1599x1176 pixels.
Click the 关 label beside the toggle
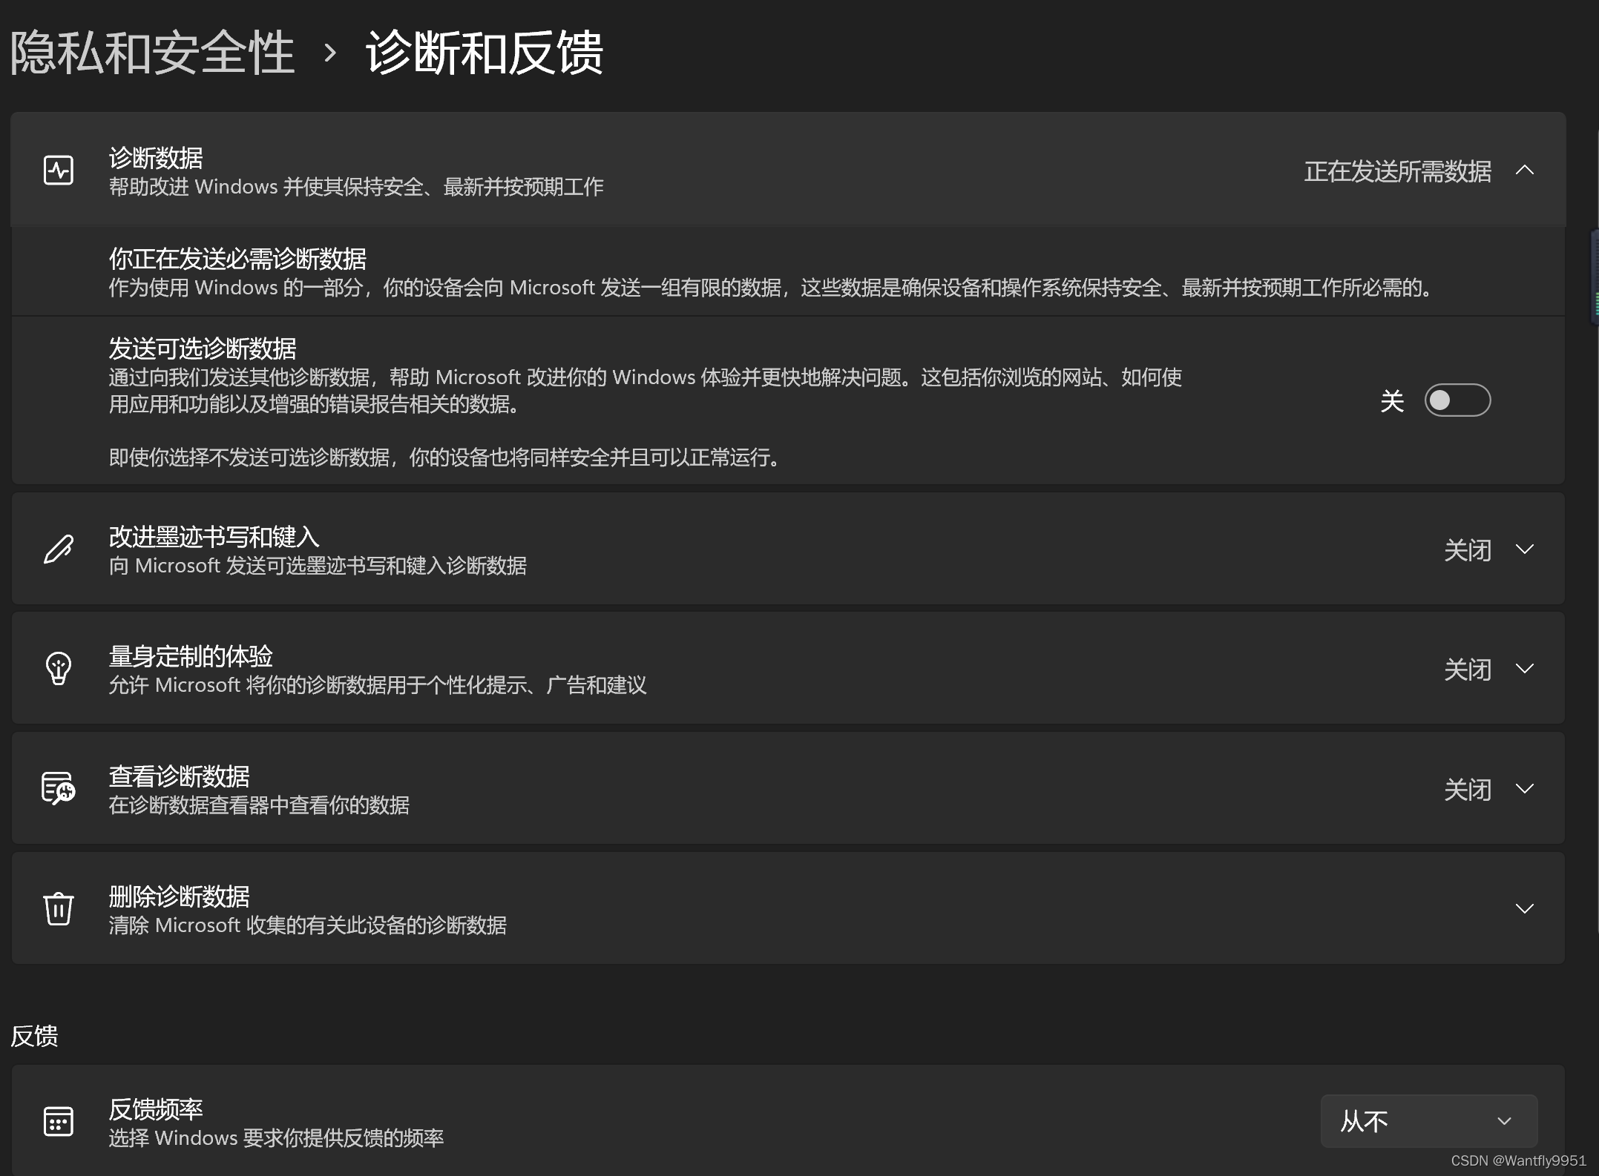(1391, 401)
